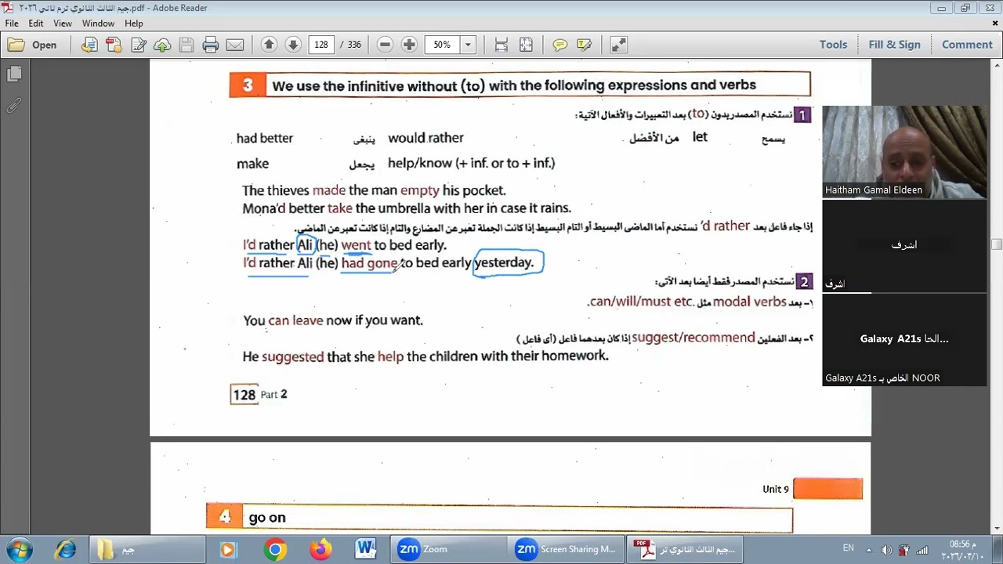Select the highlight text tool

(x=584, y=45)
